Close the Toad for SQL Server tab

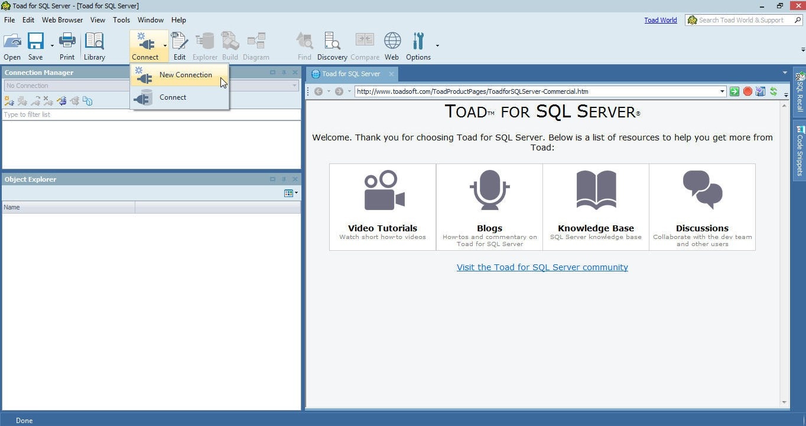point(391,74)
